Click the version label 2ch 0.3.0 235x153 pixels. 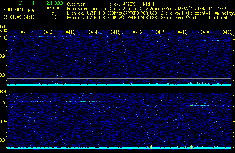[x=55, y=3]
